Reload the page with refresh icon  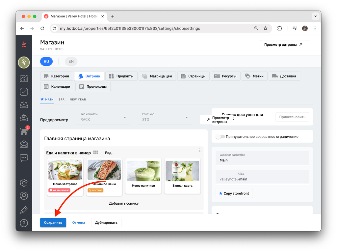pos(42,28)
